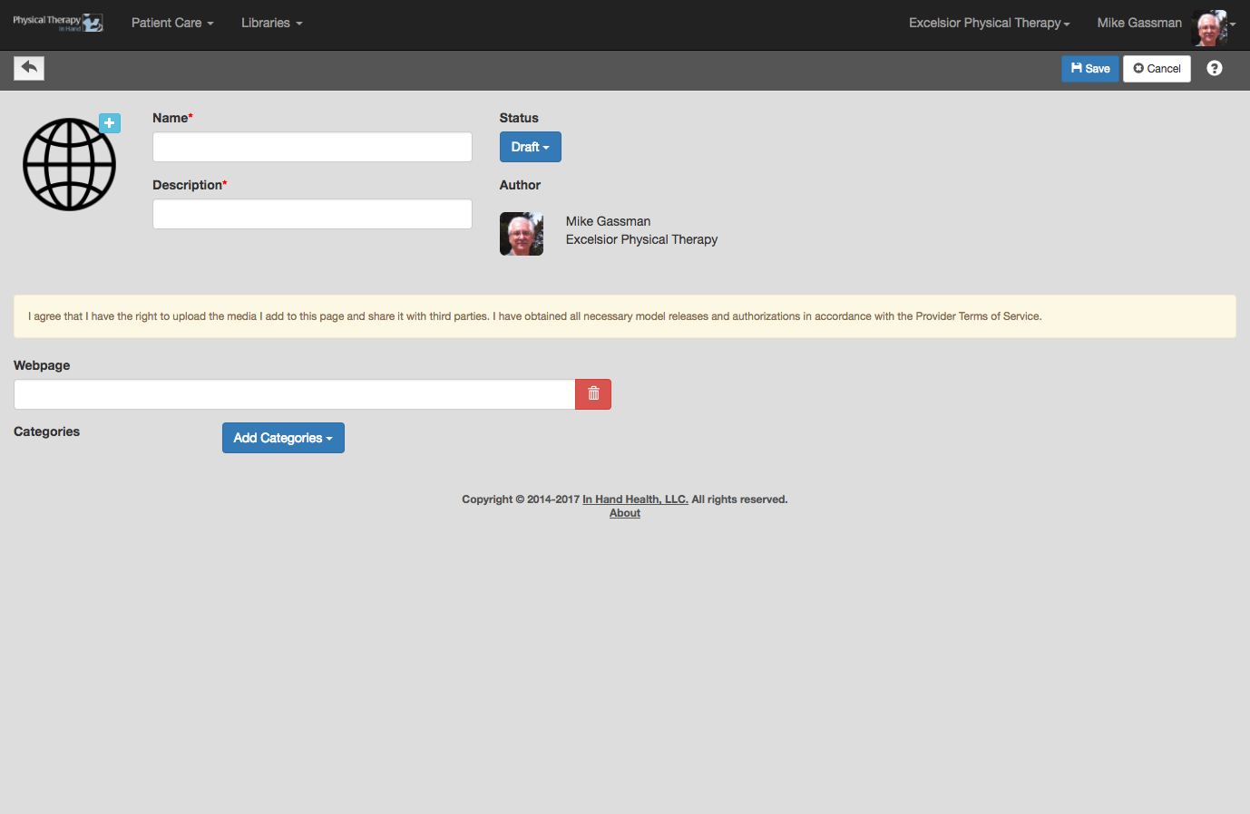
Task: Click the Status label
Action: tap(519, 118)
